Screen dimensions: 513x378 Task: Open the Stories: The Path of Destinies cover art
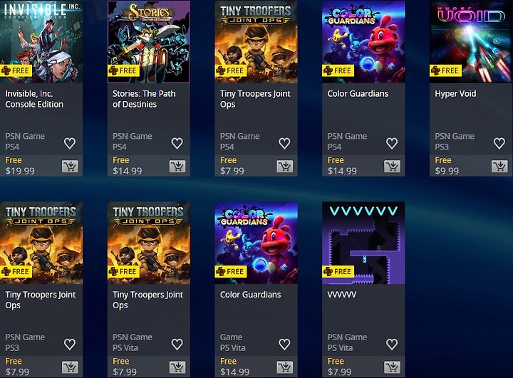point(149,41)
